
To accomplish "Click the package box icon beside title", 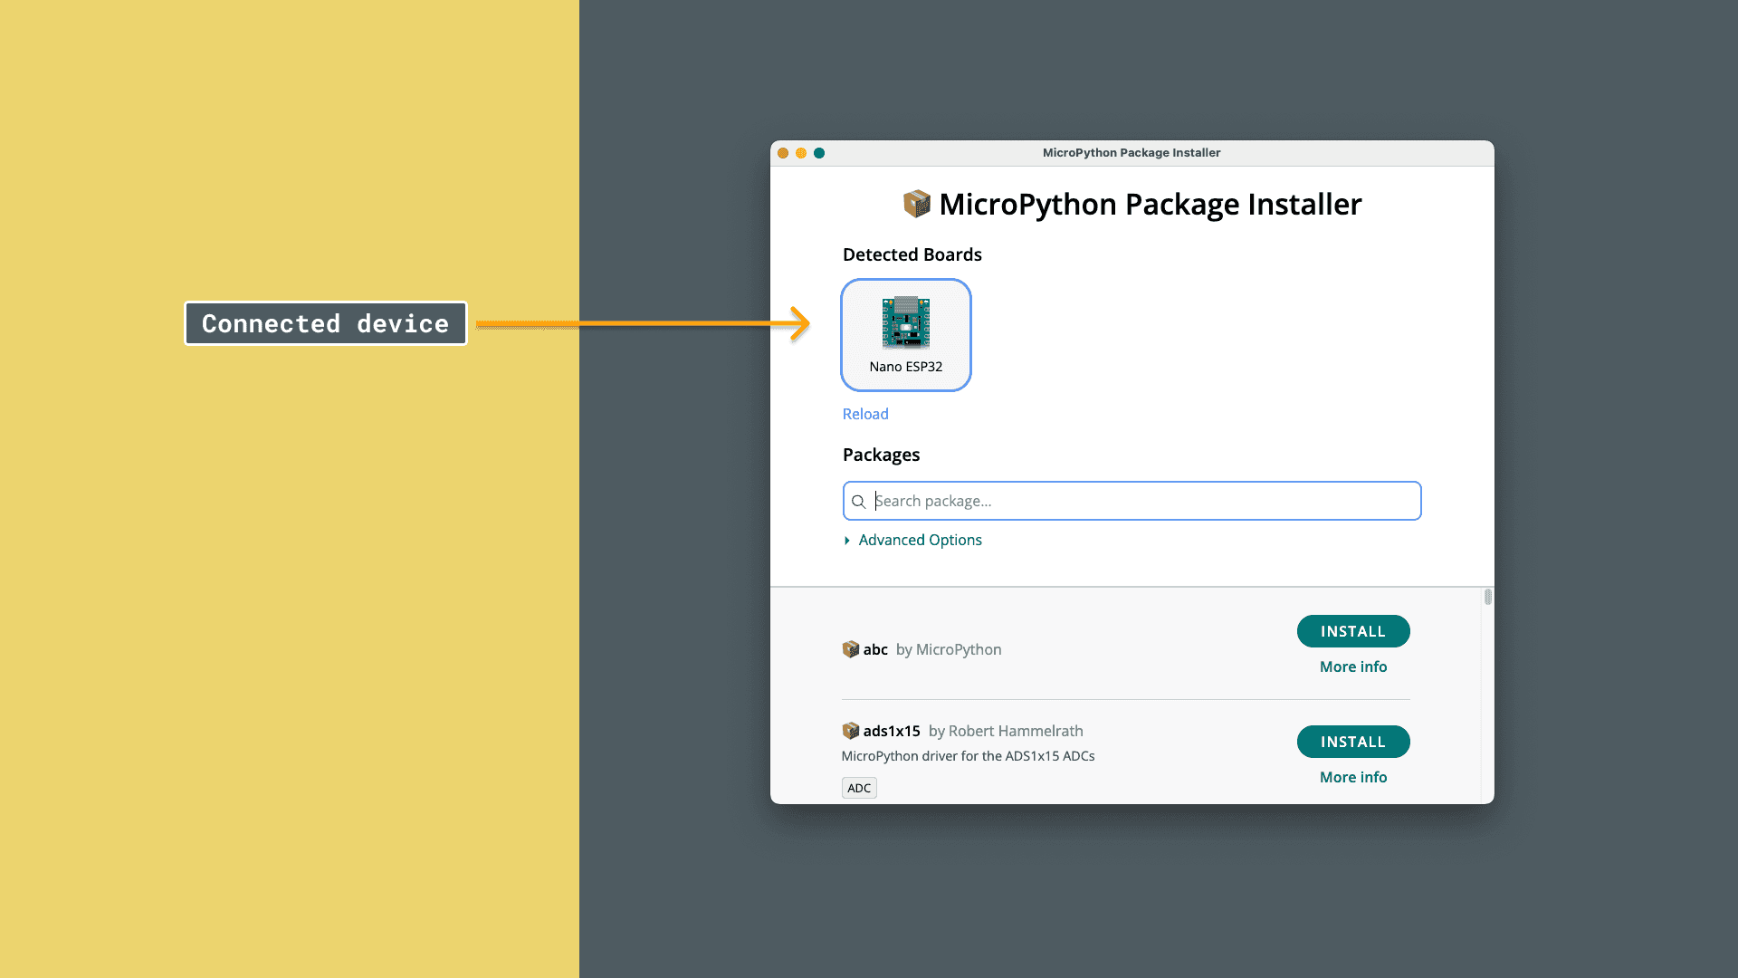I will (x=916, y=204).
